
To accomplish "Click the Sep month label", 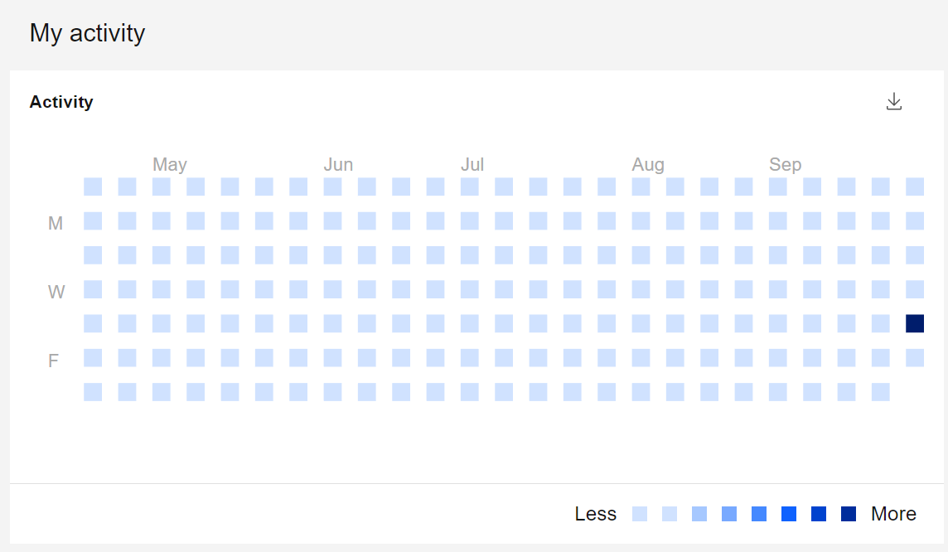I will click(786, 164).
